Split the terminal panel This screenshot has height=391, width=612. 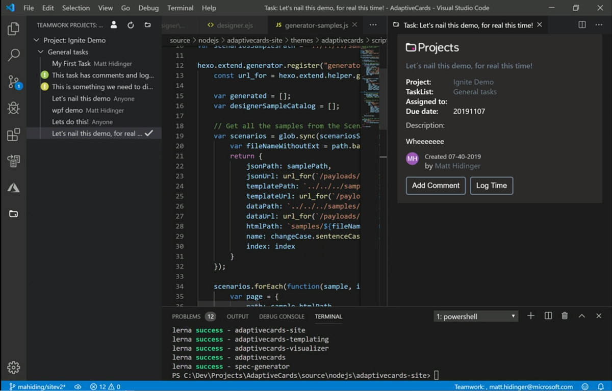pos(548,316)
